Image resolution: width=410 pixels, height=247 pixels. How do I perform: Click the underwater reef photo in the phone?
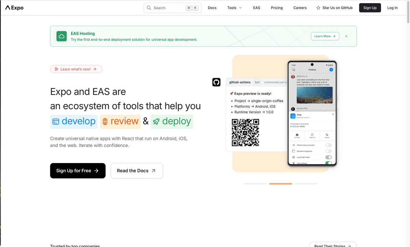tap(314, 95)
